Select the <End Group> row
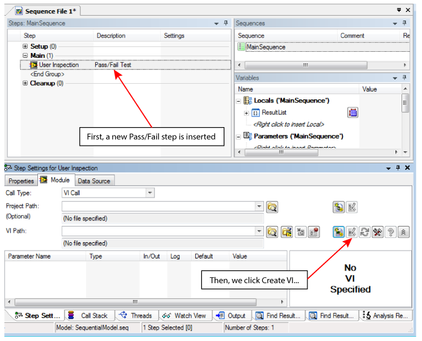 click(x=48, y=74)
